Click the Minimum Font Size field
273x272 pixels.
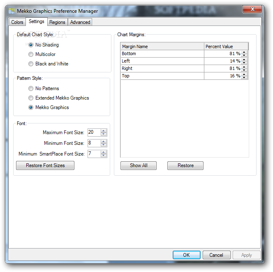click(x=94, y=143)
